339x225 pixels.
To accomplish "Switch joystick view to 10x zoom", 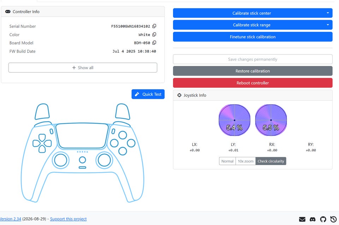I will pos(246,161).
